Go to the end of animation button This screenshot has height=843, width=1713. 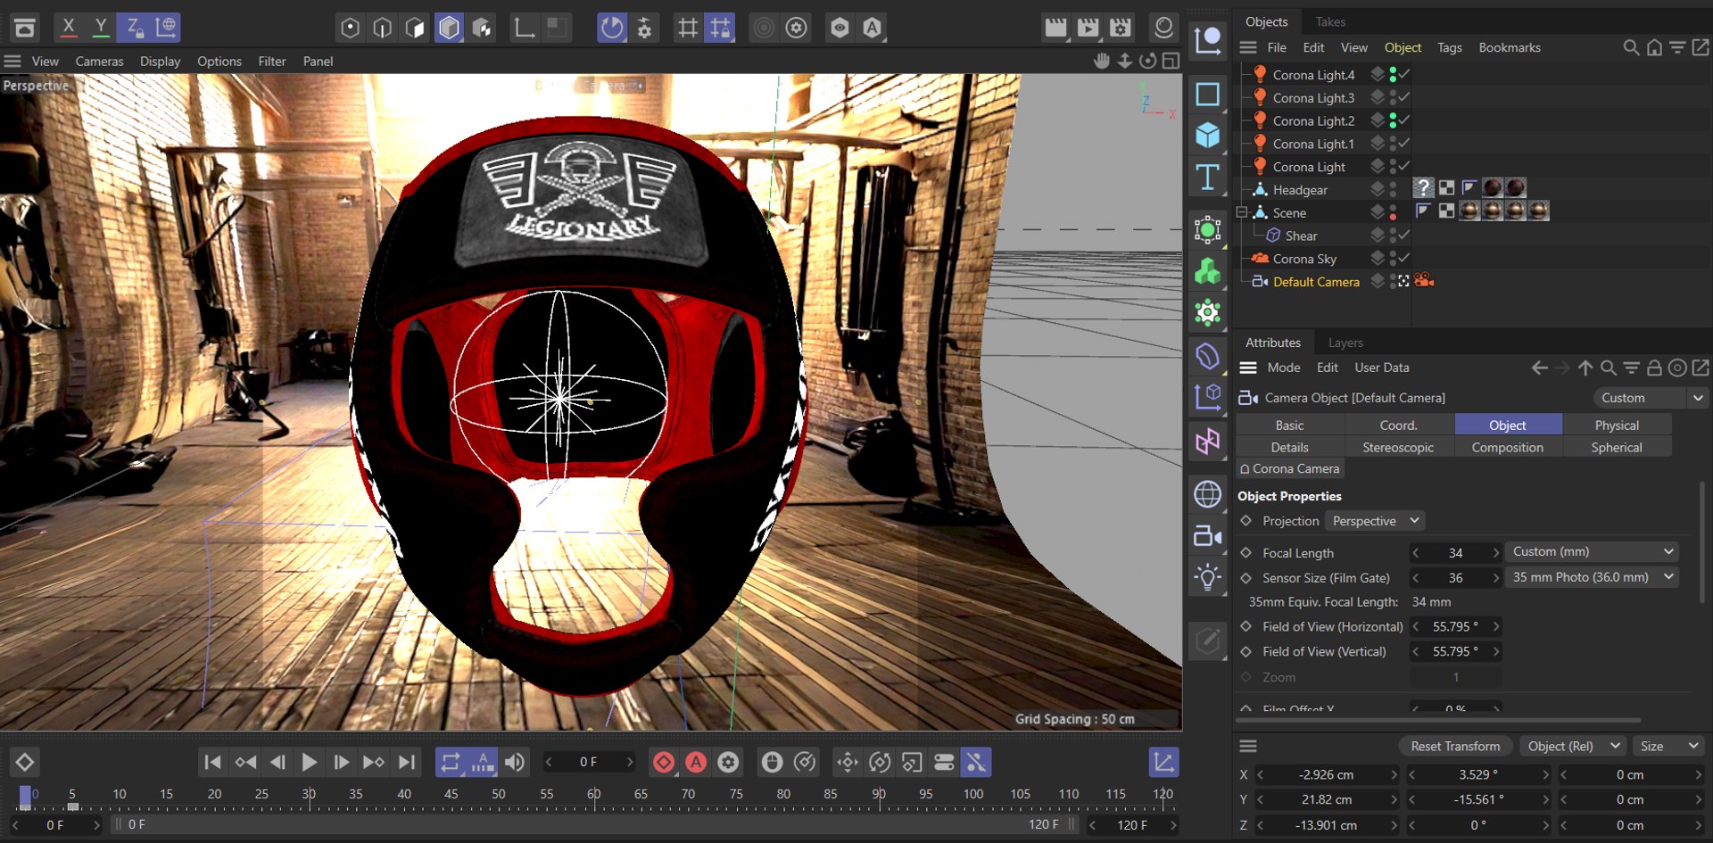406,762
